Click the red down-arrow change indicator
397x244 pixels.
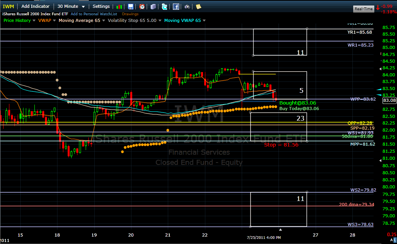click(x=378, y=7)
